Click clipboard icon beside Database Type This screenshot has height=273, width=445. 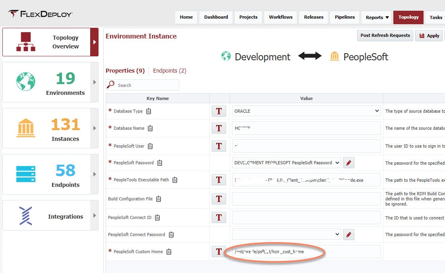[x=149, y=111]
